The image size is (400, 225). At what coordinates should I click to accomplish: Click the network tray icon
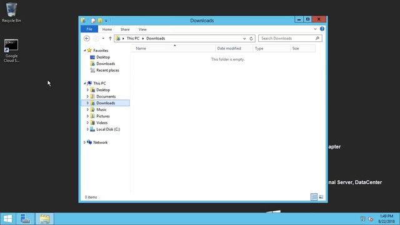coord(362,219)
